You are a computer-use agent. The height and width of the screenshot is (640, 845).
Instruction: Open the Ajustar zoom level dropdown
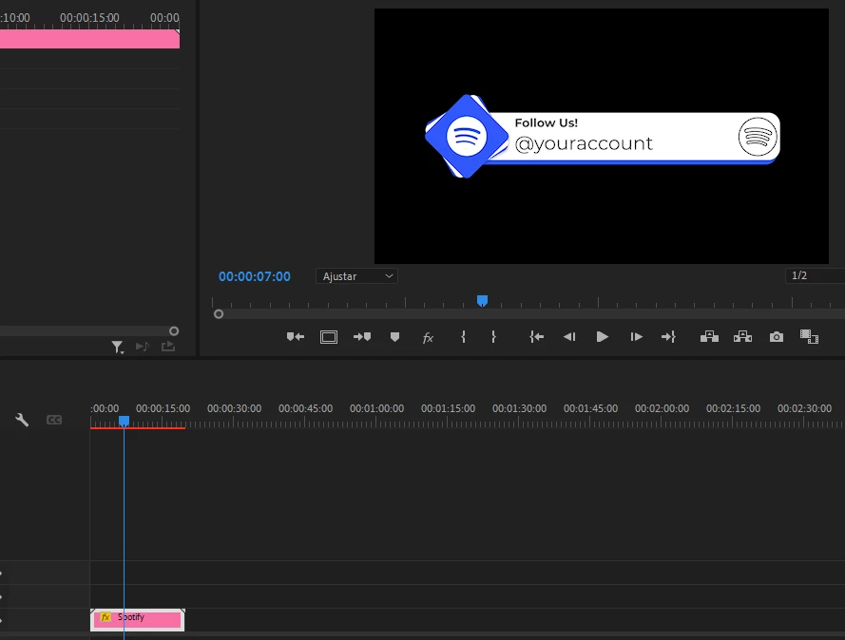(356, 276)
